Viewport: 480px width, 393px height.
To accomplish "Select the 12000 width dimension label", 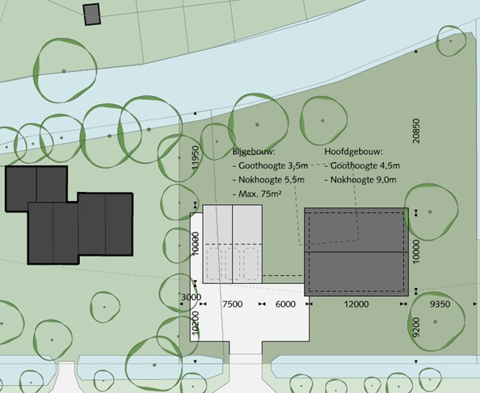I will click(356, 304).
